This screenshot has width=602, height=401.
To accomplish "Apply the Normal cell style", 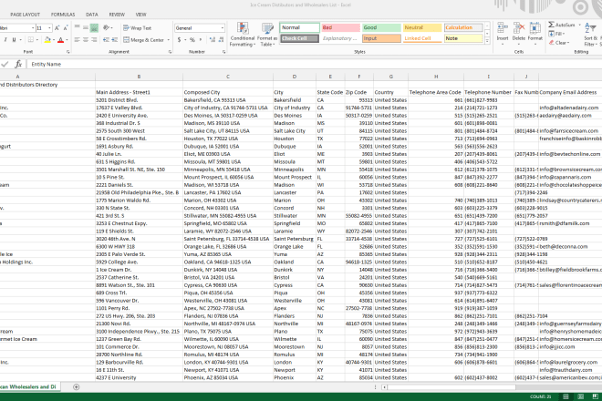I will pos(299,27).
